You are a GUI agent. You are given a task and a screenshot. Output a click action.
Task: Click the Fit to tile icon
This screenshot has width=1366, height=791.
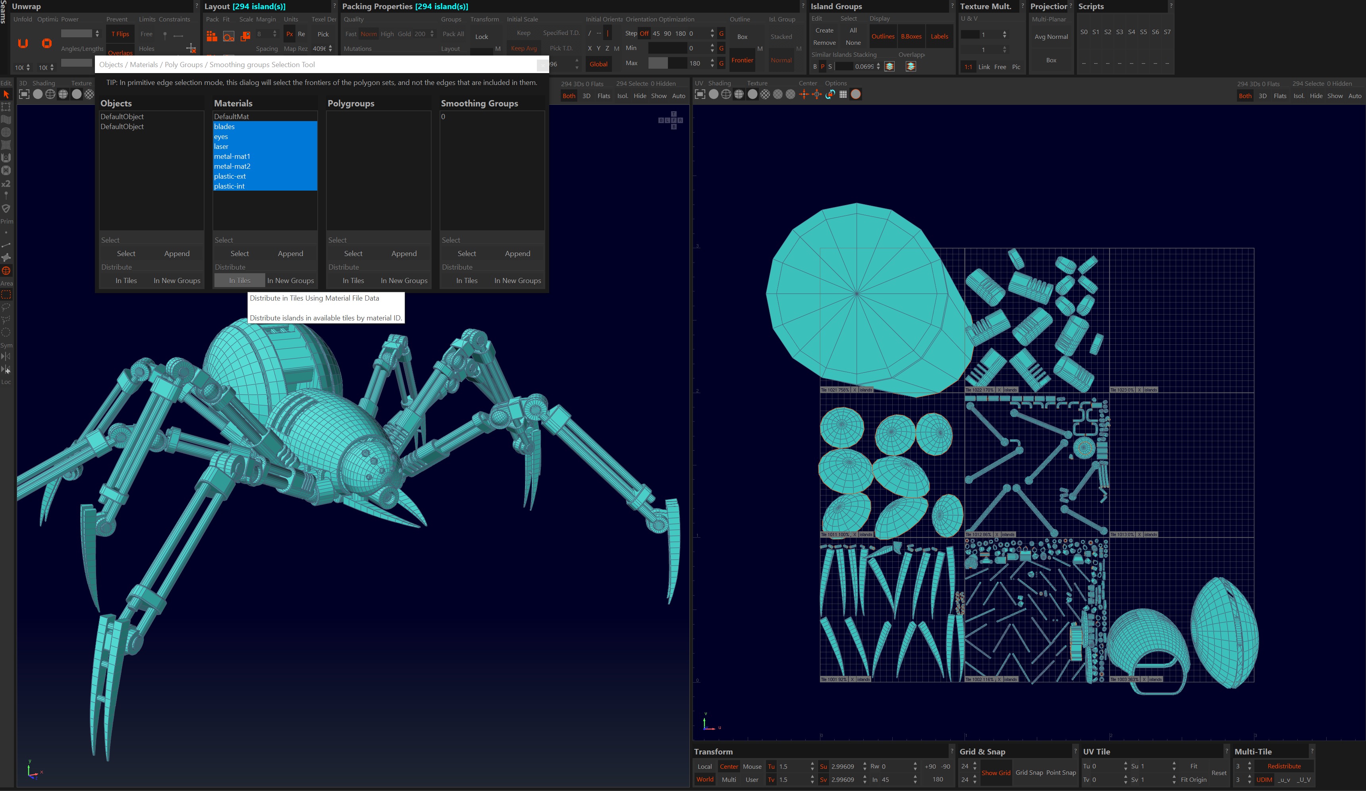click(x=229, y=36)
